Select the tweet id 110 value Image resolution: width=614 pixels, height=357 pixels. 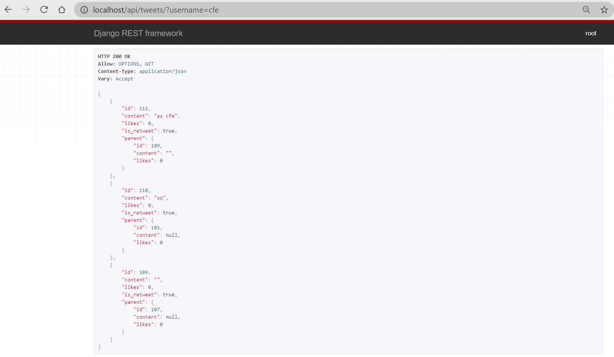[144, 191]
